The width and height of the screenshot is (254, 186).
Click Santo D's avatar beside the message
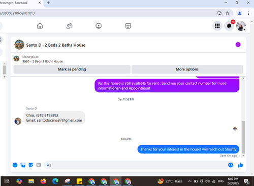(x=18, y=121)
